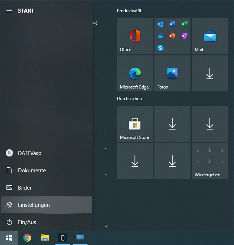Screen dimensions: 234x245
Task: Click the Ein/Aus power option
Action: coord(46,222)
